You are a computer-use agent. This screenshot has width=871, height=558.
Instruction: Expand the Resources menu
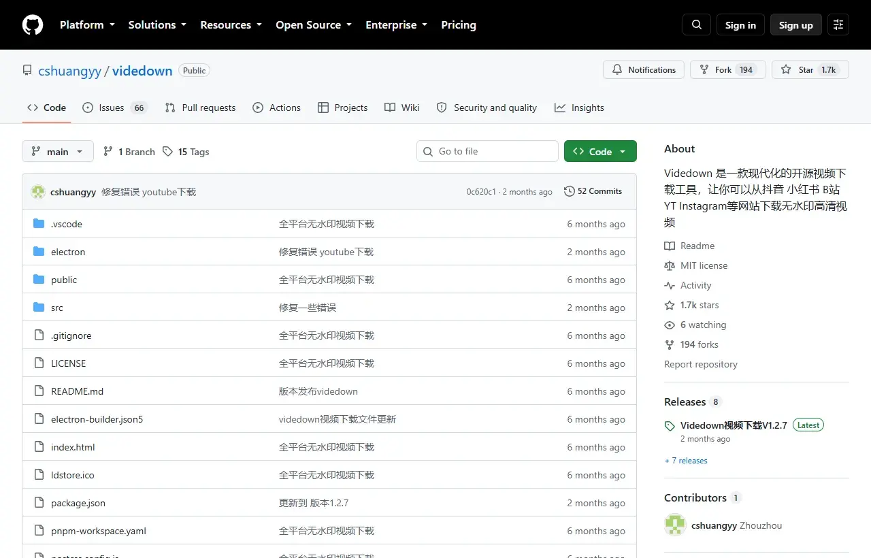click(x=231, y=24)
